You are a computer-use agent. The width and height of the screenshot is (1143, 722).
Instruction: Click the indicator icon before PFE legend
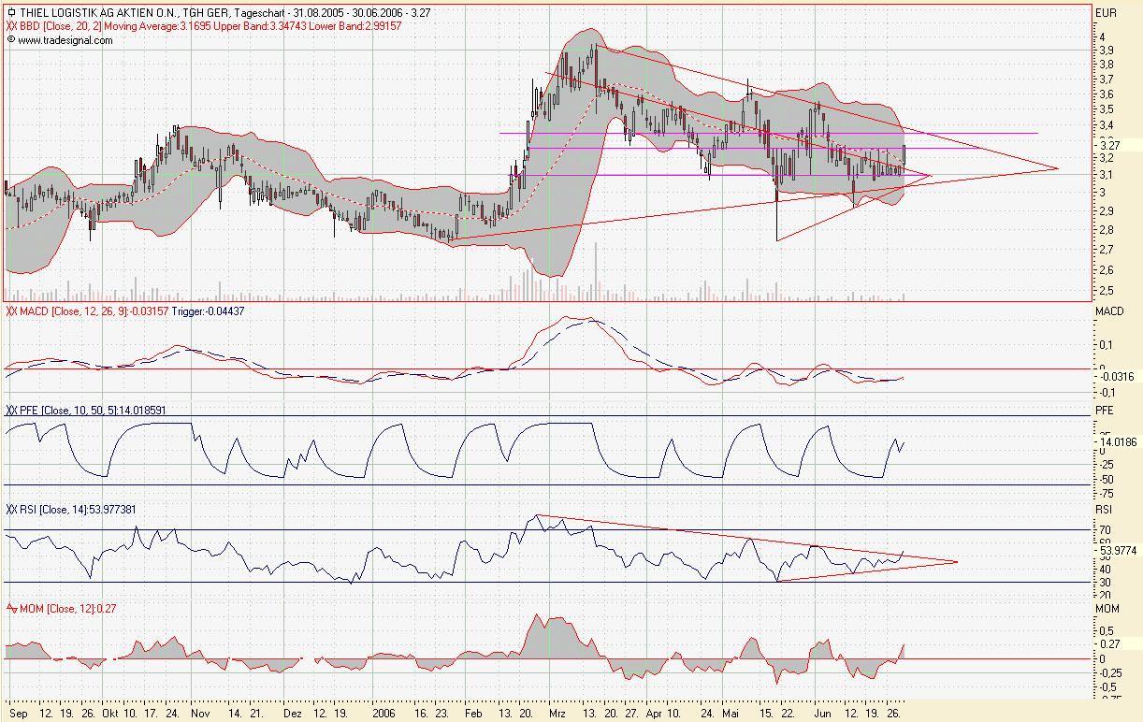[11, 410]
